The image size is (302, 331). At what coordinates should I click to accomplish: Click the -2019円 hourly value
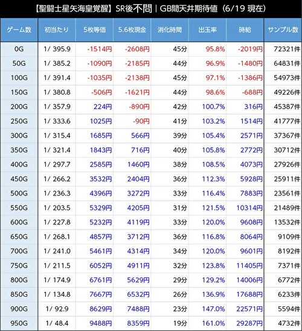(250, 49)
